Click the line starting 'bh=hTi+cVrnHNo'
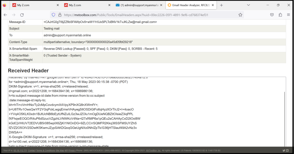The image size is (294, 154). (53, 105)
